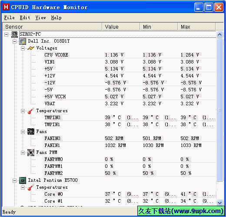
Task: Click the Intel Pentium E5700 chip icon
Action: click(x=23, y=180)
